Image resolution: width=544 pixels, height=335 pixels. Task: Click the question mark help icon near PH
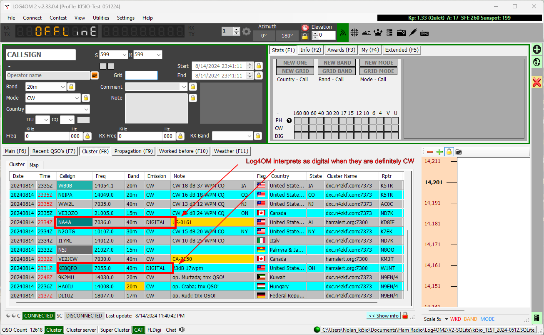point(289,120)
